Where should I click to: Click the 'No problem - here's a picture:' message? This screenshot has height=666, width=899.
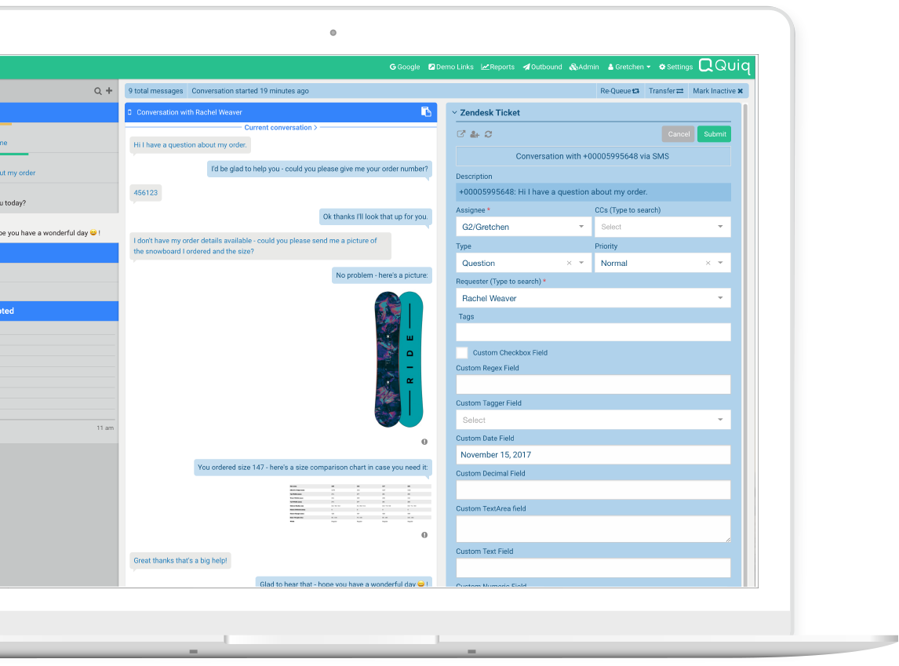pos(382,275)
